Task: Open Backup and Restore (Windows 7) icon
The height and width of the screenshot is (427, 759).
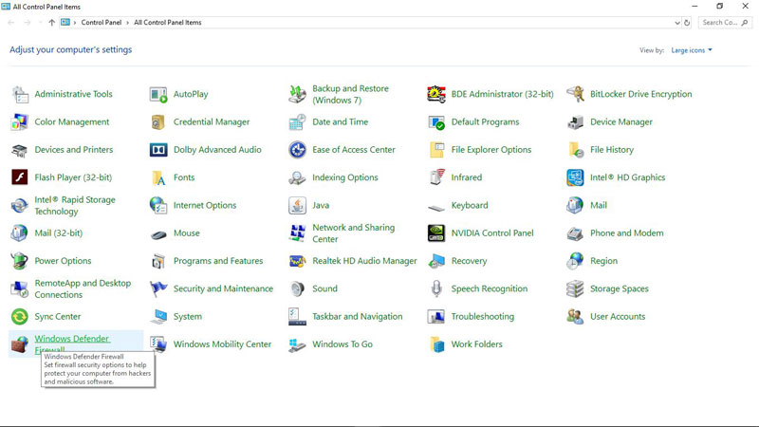Action: (297, 94)
